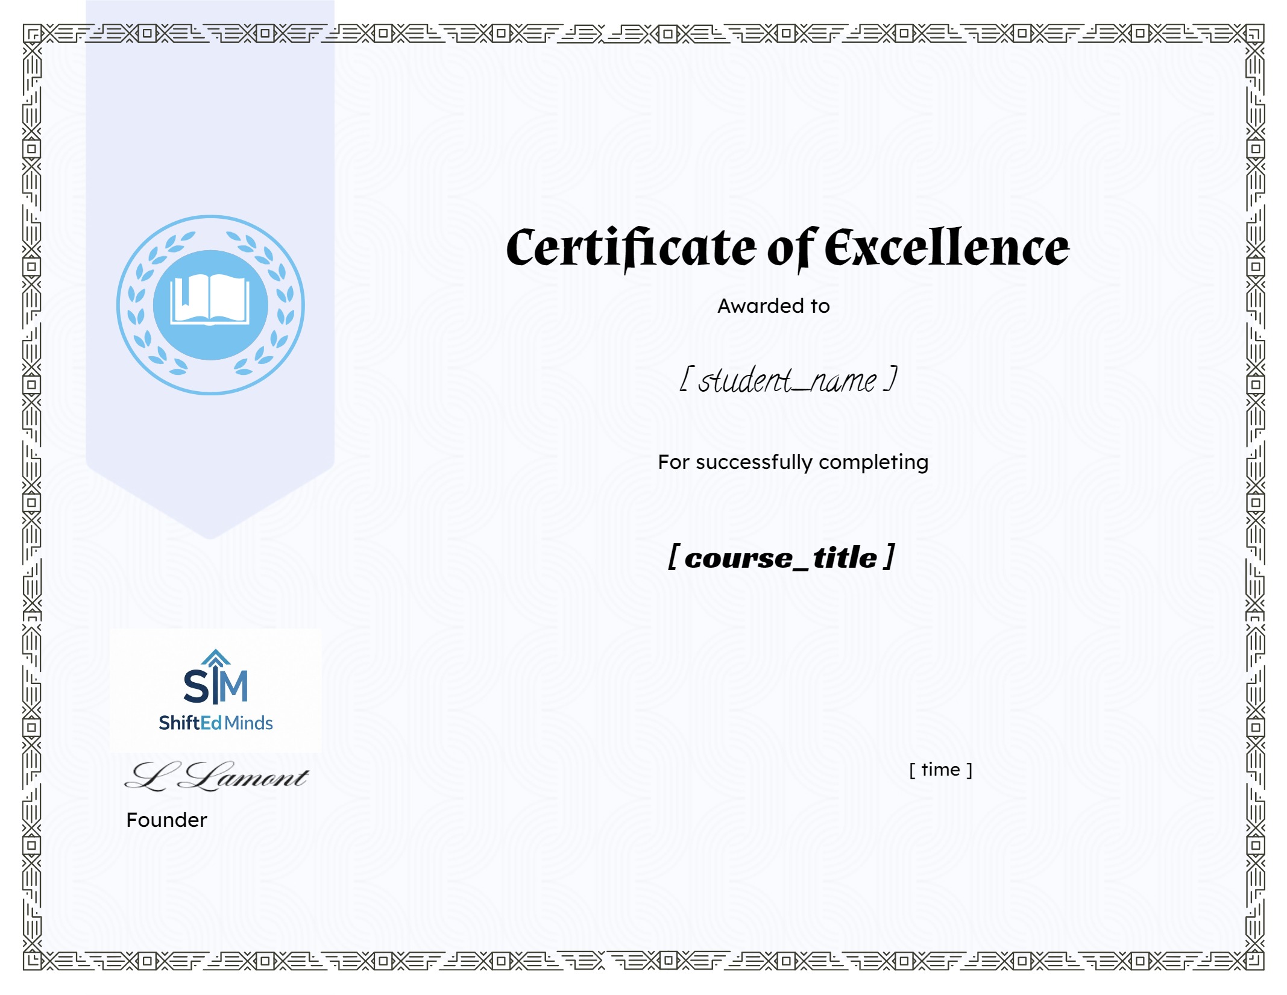Click the top-right border corner ornament
This screenshot has height=995, width=1287.
[x=1255, y=34]
